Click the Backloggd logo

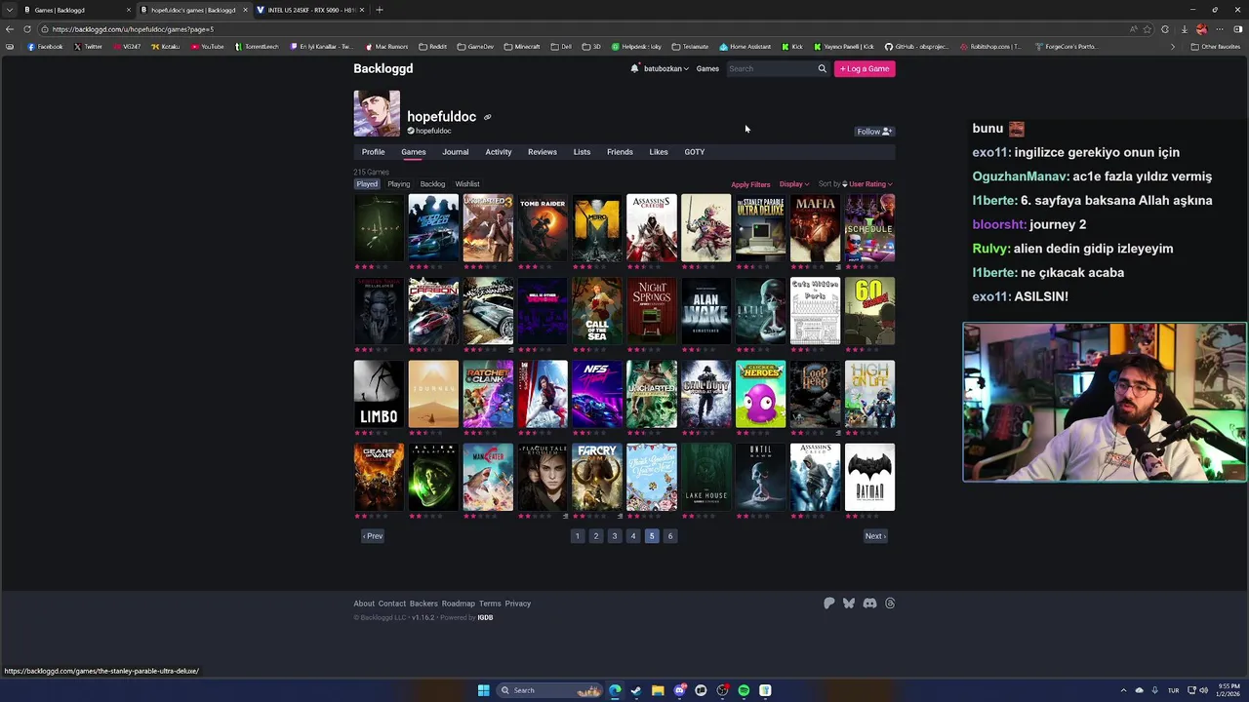(x=383, y=69)
